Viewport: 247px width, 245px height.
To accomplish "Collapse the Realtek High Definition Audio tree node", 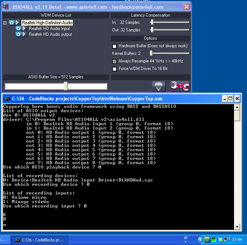I will click(5, 23).
